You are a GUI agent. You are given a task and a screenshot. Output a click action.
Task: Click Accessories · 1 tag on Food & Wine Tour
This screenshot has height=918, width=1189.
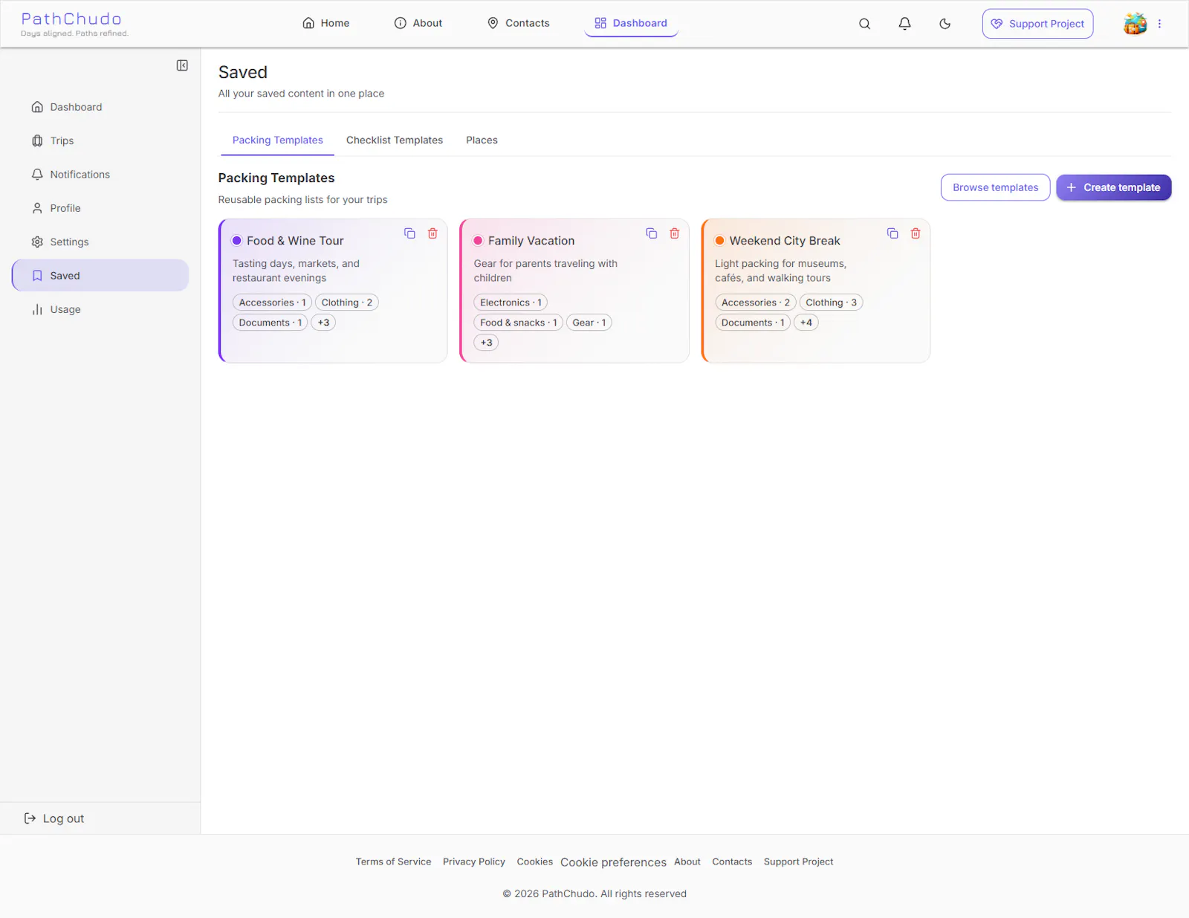(273, 303)
